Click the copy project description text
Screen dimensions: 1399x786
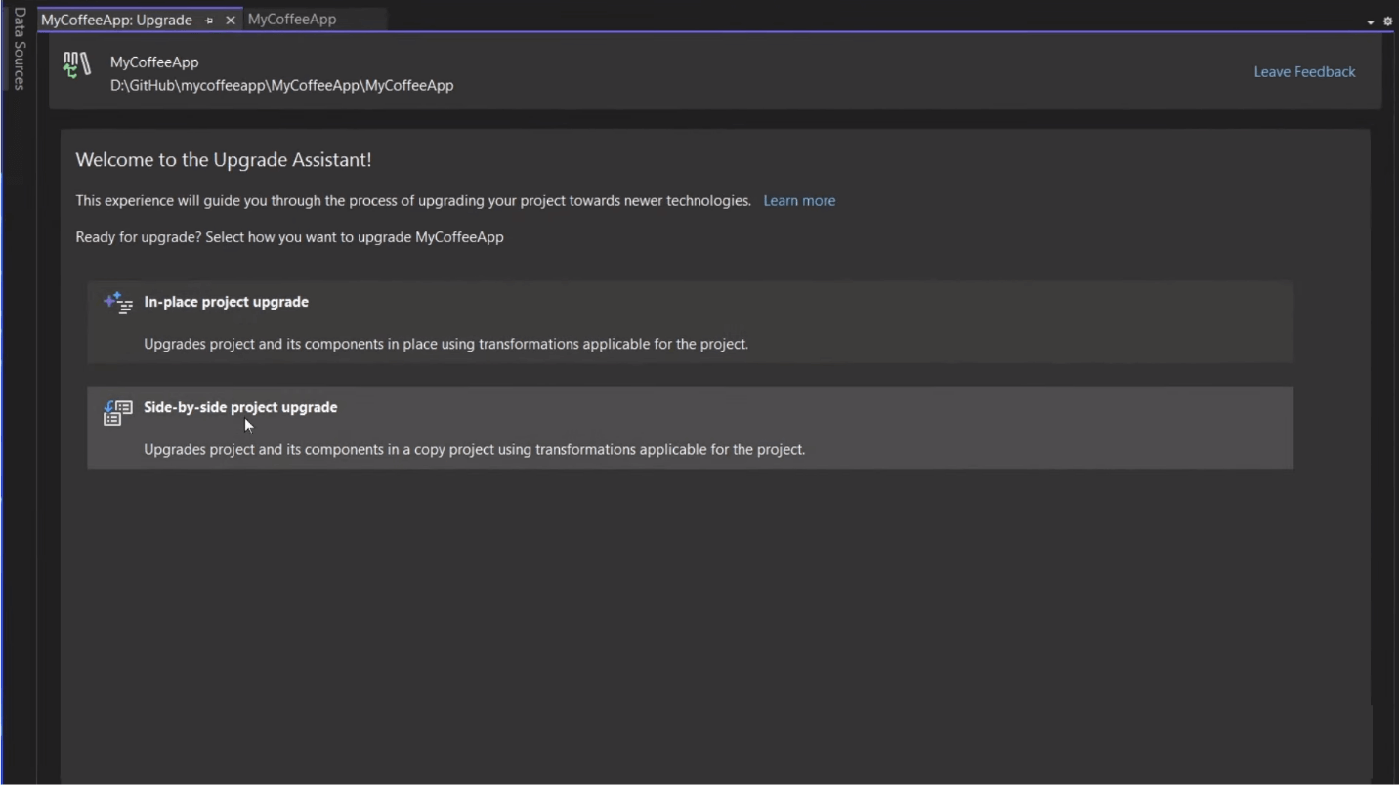click(x=474, y=449)
